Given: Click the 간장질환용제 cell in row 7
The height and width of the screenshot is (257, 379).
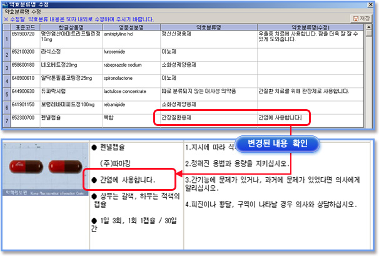Looking at the screenshot, I should click(x=204, y=117).
